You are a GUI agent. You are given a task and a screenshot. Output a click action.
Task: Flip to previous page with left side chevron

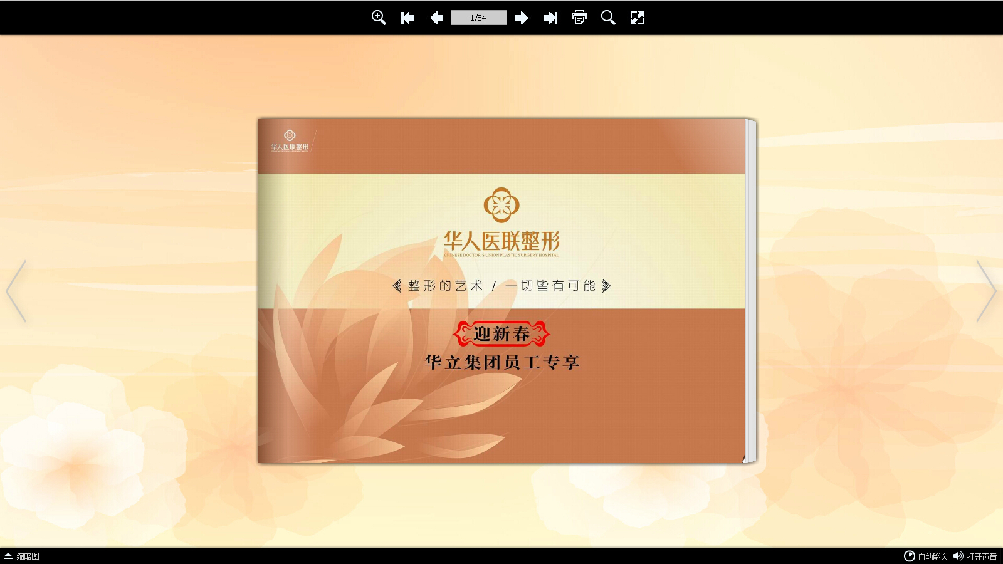tap(16, 291)
